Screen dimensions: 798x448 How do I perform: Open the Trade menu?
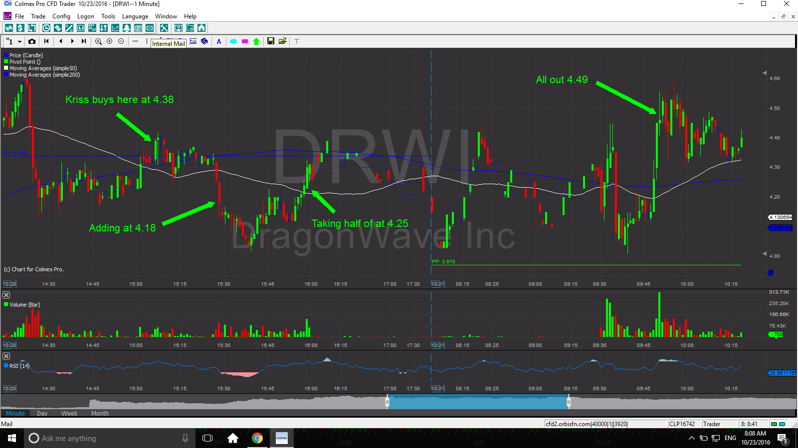38,16
